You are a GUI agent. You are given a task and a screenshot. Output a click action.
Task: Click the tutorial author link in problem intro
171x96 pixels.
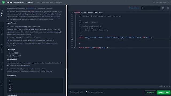pyautogui.click(x=30, y=9)
